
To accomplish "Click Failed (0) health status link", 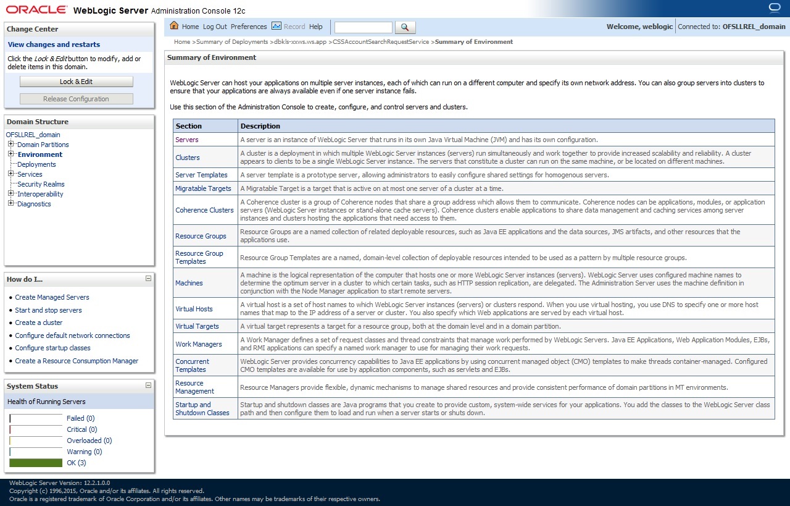I will pyautogui.click(x=80, y=418).
